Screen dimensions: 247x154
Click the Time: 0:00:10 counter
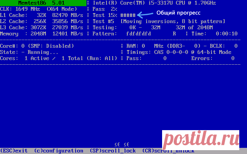click(x=215, y=33)
